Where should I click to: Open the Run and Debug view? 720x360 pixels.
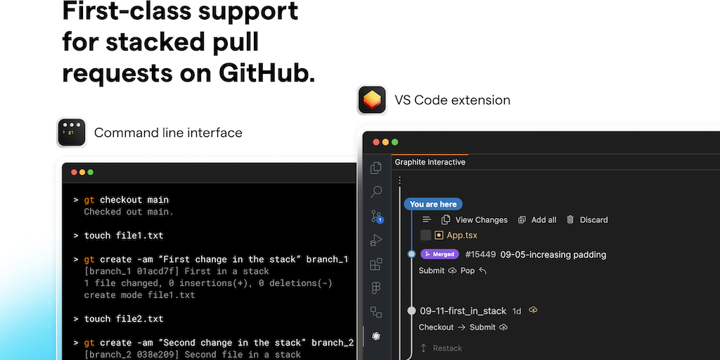[376, 240]
